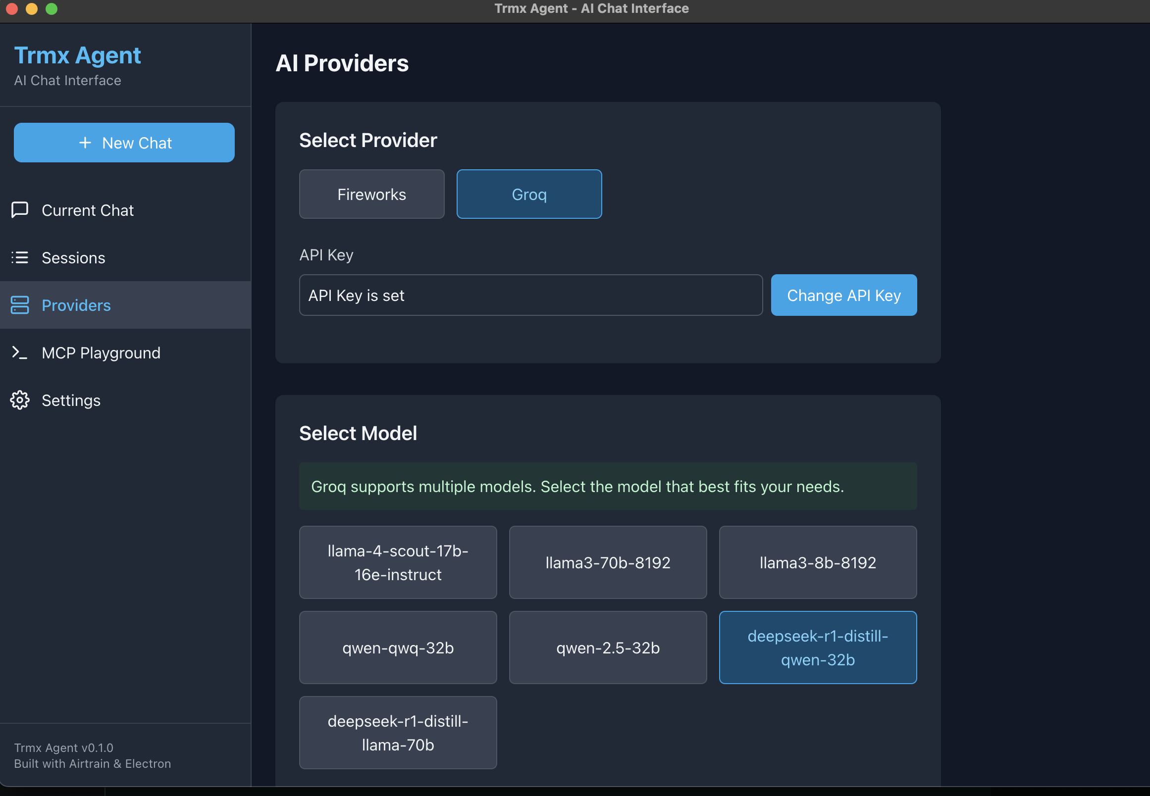The width and height of the screenshot is (1150, 796).
Task: Click the Settings gear icon
Action: coord(20,400)
